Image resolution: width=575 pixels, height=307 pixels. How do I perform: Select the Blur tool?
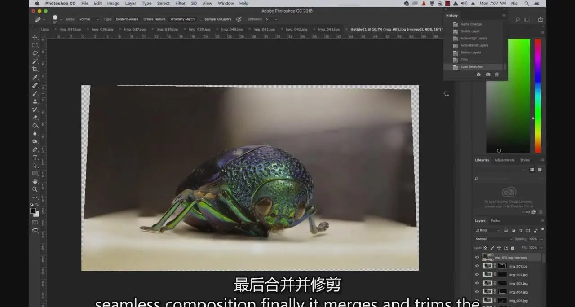tap(35, 133)
